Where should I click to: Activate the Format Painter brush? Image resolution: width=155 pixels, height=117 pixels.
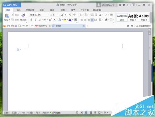tap(23, 16)
